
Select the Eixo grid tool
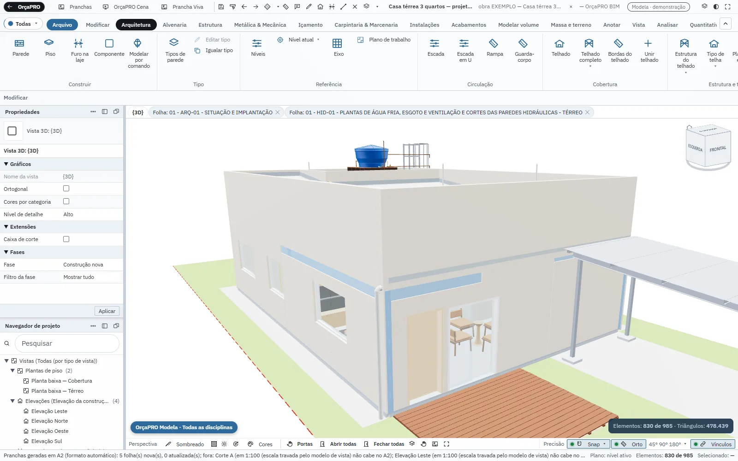coord(339,47)
